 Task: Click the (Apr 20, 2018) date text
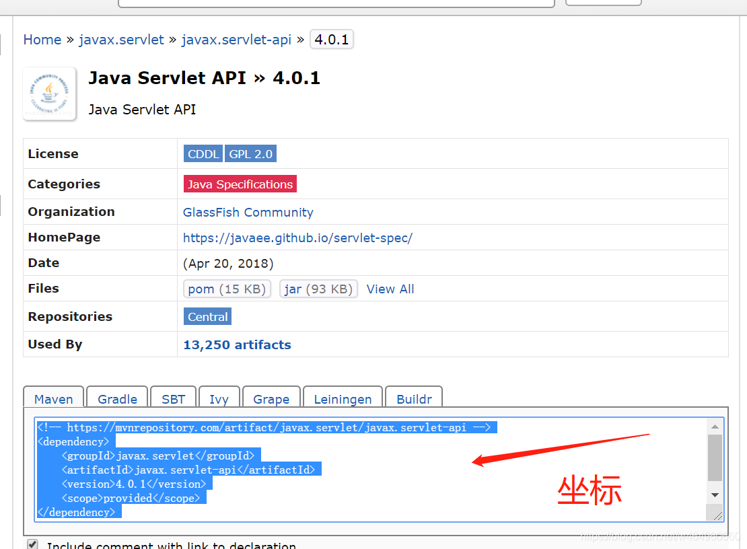click(228, 263)
